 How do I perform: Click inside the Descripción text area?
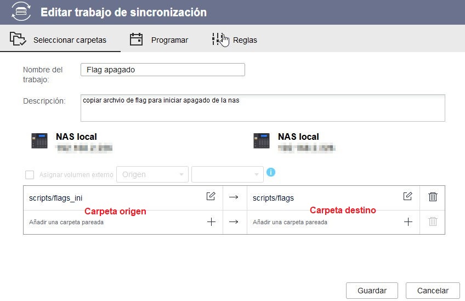[x=262, y=108]
